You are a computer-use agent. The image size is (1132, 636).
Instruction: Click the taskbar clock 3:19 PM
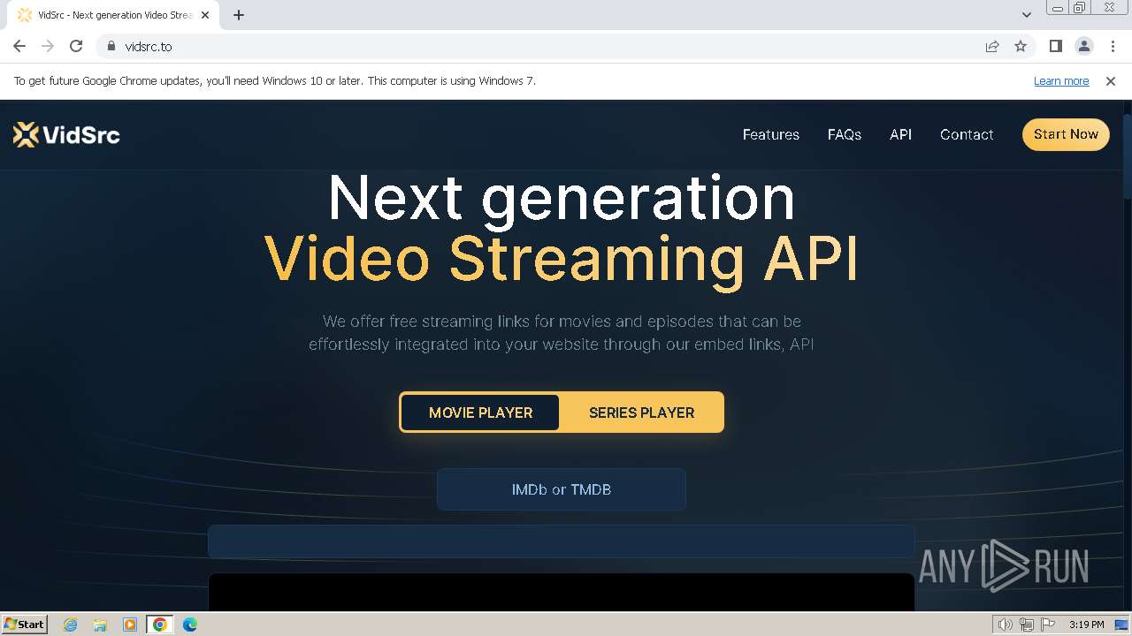click(1086, 625)
